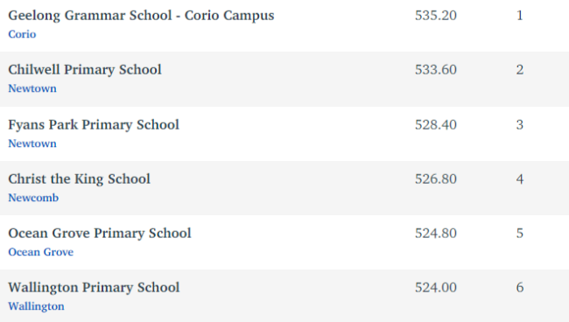Select the score 535.20 cell

[436, 16]
